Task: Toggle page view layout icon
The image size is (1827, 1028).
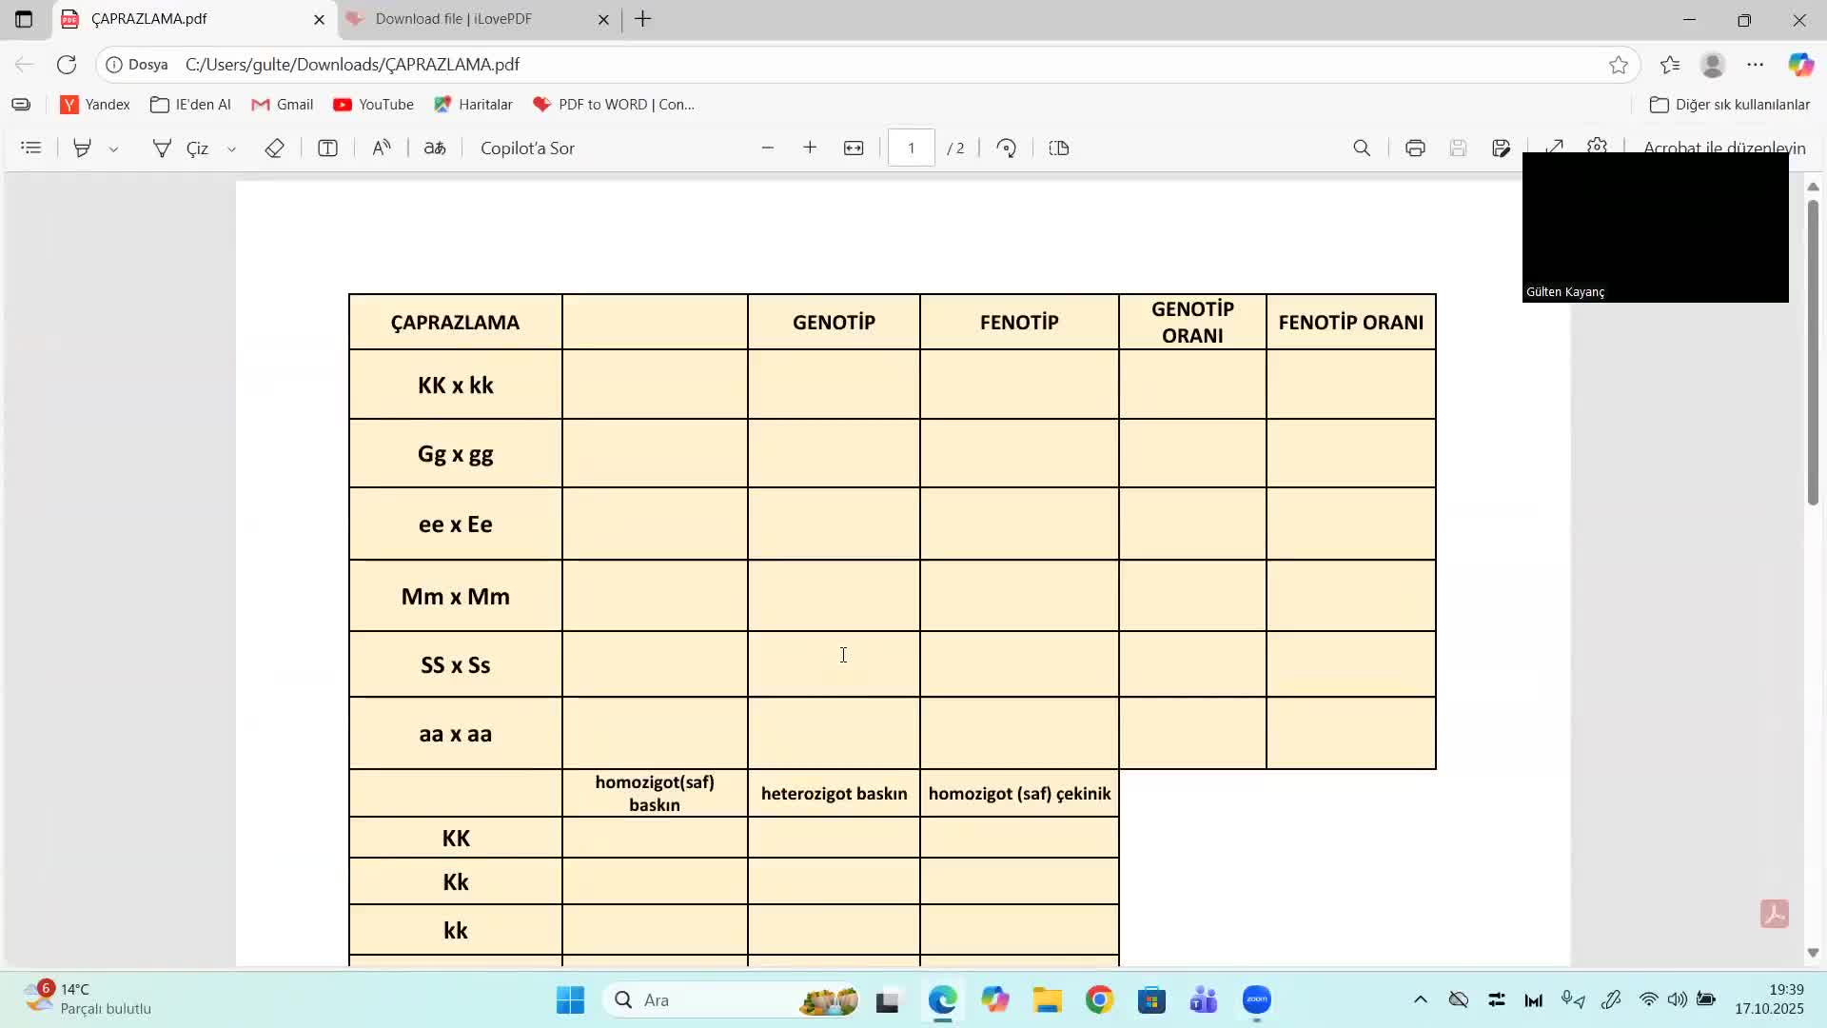Action: 1059,148
